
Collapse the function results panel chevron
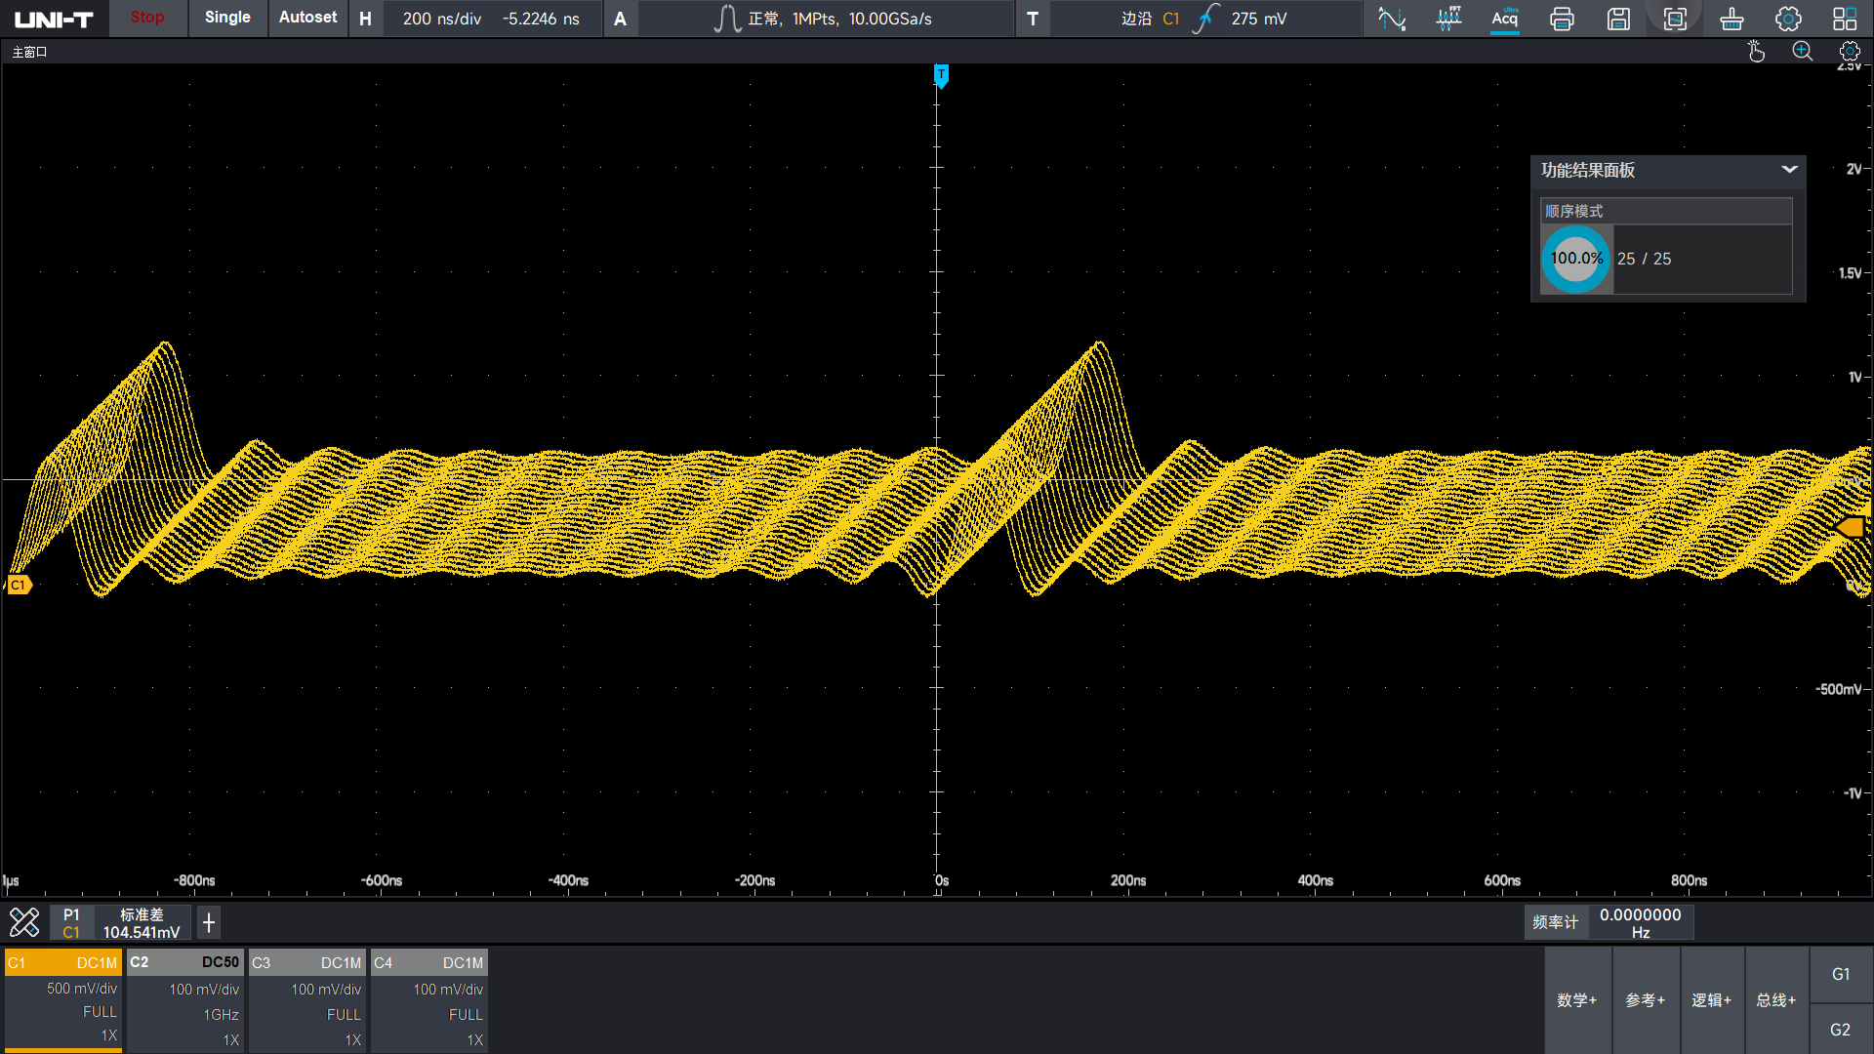coord(1789,170)
